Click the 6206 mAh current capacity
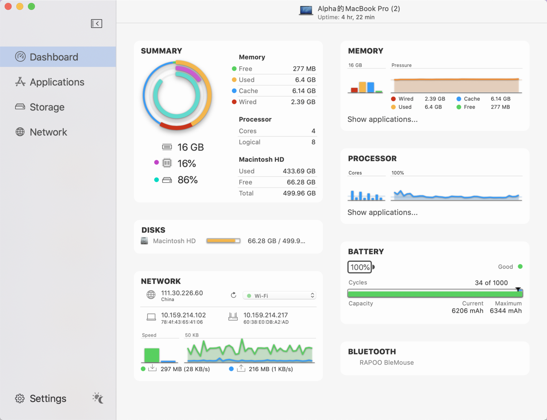Screen dimensions: 547x420 468,311
